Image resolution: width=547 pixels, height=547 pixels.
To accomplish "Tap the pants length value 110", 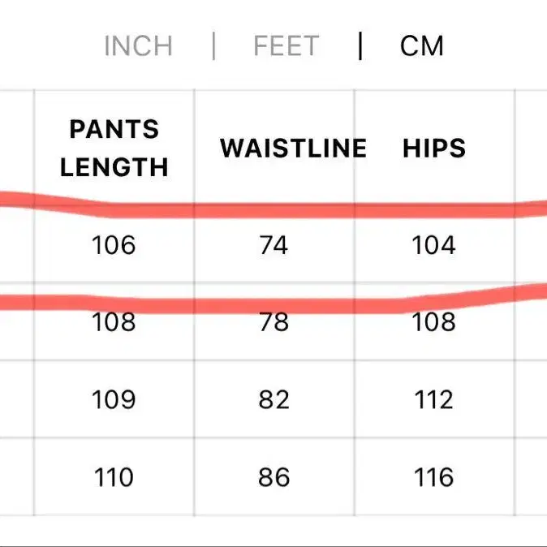I will point(114,477).
